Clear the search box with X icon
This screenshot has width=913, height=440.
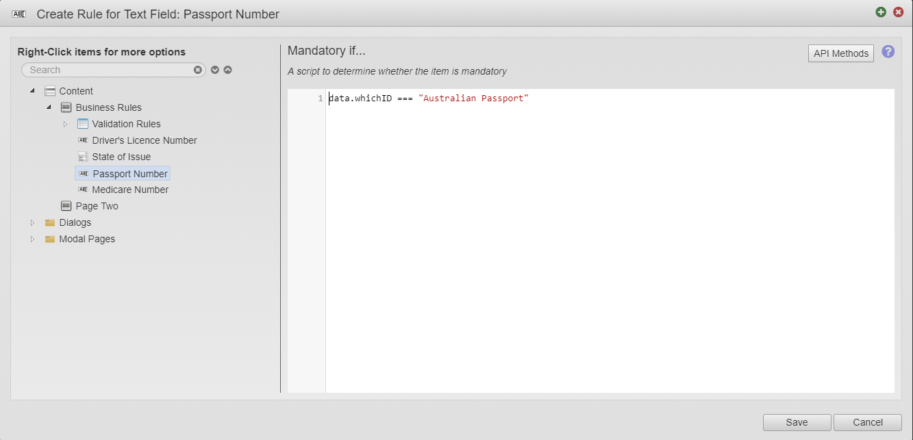pyautogui.click(x=198, y=70)
